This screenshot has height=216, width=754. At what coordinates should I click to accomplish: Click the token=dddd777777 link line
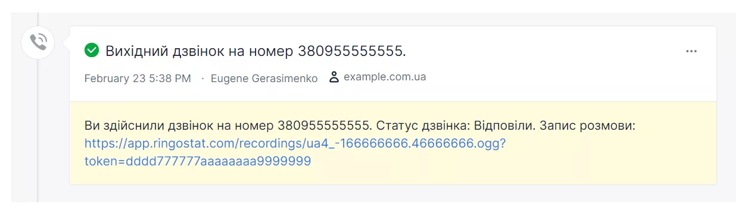tap(198, 161)
